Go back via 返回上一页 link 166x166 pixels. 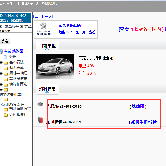[x=43, y=16]
